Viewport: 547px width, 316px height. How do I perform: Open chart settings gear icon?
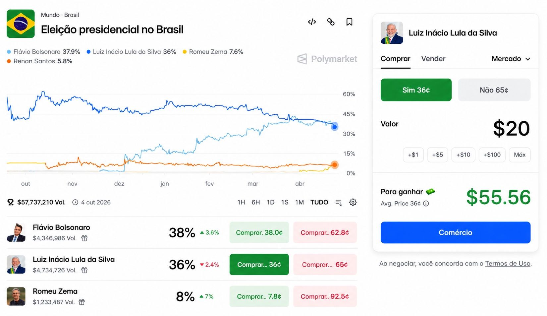(353, 202)
